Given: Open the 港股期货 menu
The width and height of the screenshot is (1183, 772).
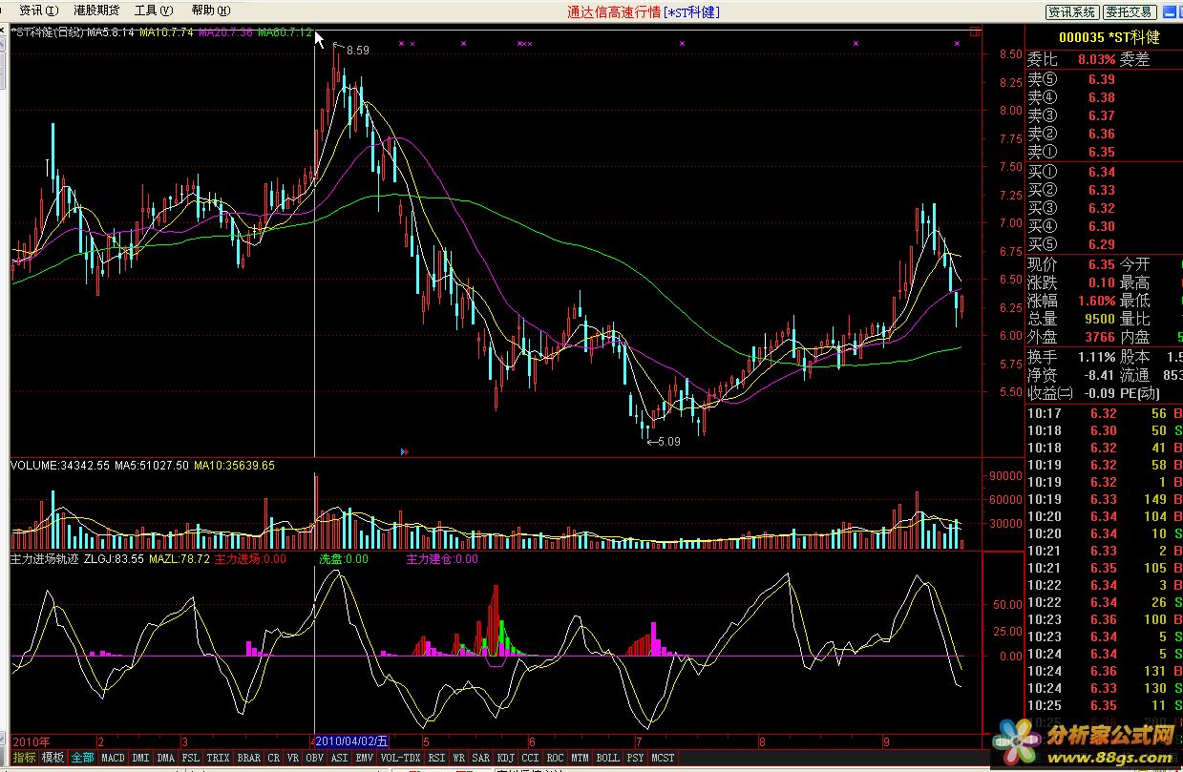Looking at the screenshot, I should click(x=96, y=10).
